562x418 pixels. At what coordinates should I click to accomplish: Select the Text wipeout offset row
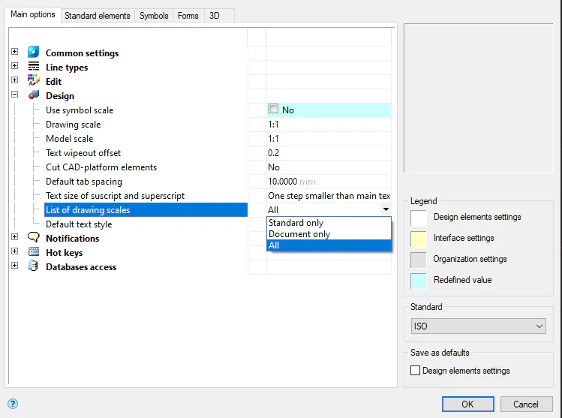(83, 153)
